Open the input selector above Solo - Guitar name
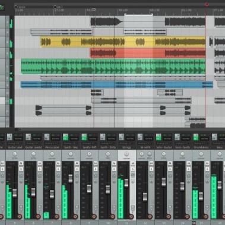Image resolution: width=225 pixels, height=225 pixels. (x=164, y=143)
